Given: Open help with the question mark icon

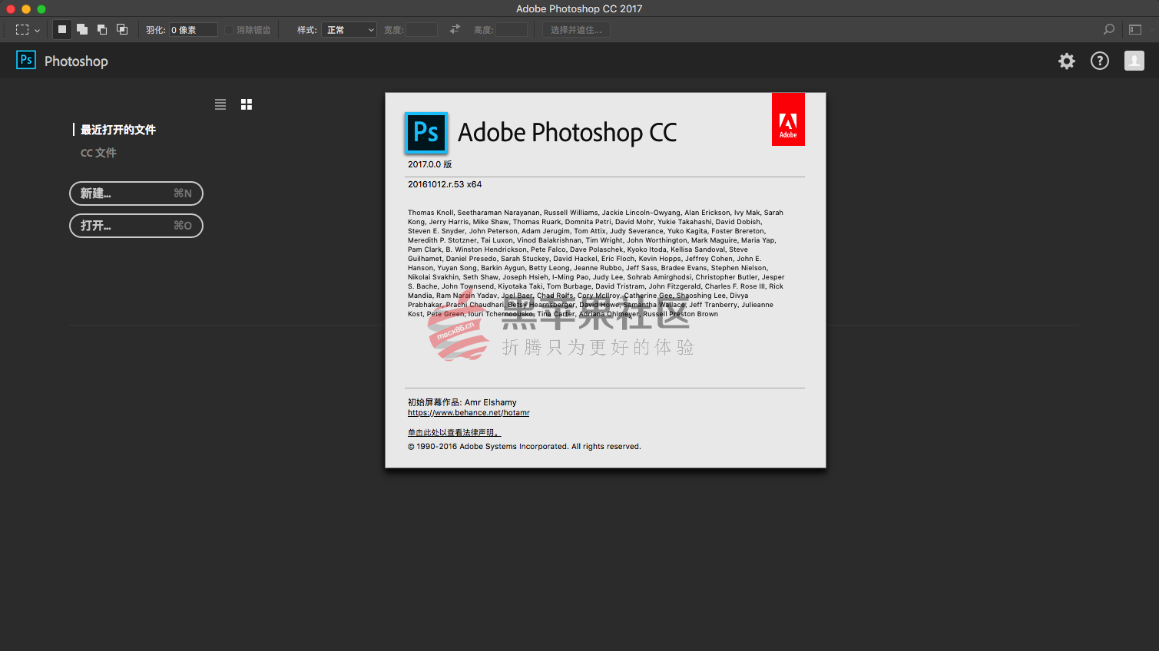Looking at the screenshot, I should pyautogui.click(x=1100, y=61).
